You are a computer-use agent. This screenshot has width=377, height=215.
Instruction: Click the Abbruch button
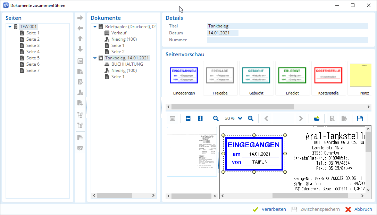coord(359,209)
